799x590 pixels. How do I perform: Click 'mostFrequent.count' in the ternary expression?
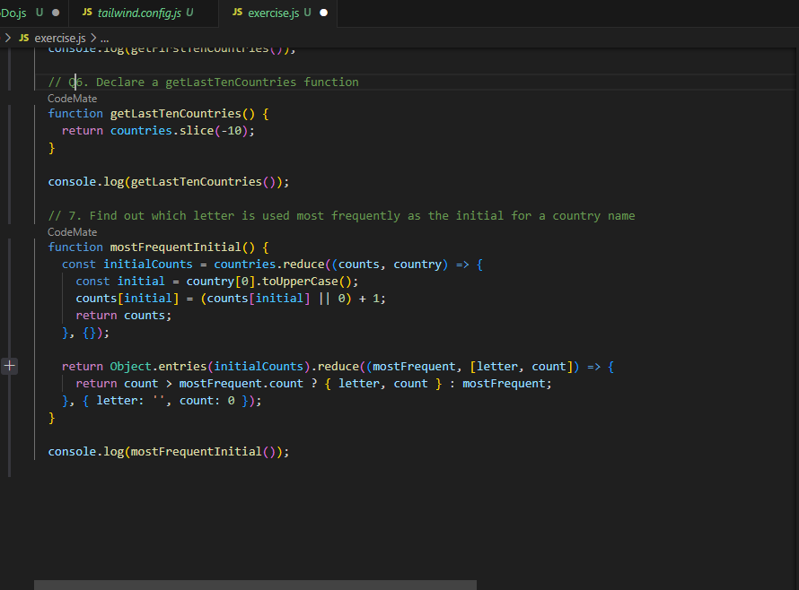tap(241, 384)
